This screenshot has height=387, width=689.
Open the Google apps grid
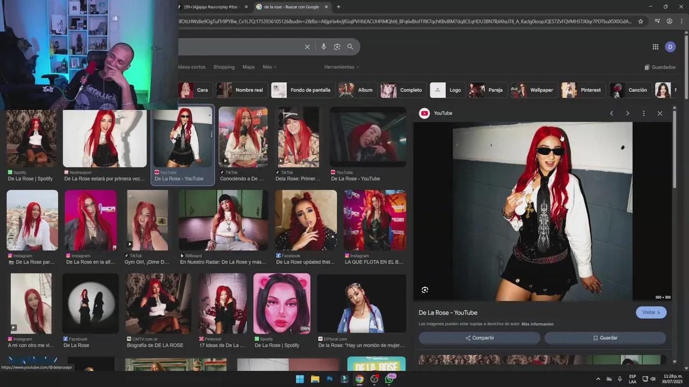pos(656,47)
